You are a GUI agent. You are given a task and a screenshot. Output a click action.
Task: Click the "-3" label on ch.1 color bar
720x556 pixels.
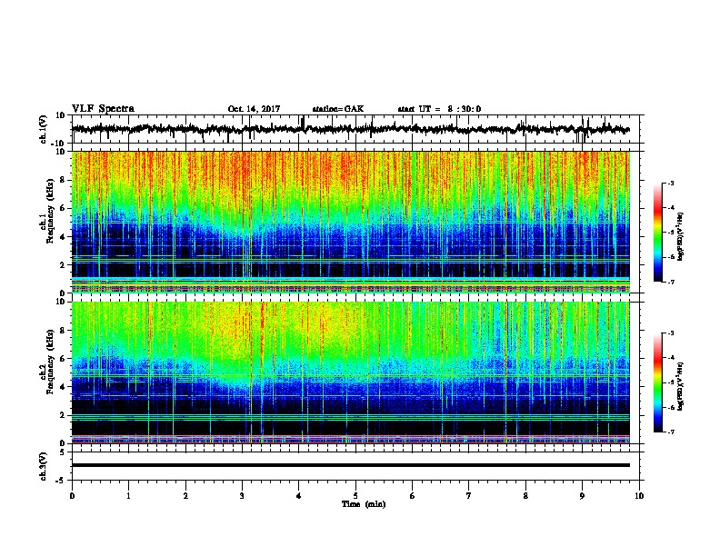tap(670, 183)
